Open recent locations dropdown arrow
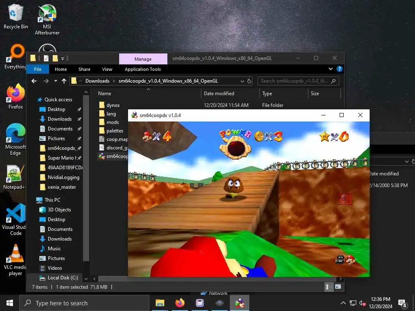The image size is (415, 311). (56, 81)
